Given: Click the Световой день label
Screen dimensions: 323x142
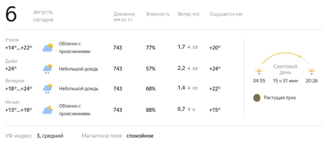Looking at the screenshot, I should point(285,70).
